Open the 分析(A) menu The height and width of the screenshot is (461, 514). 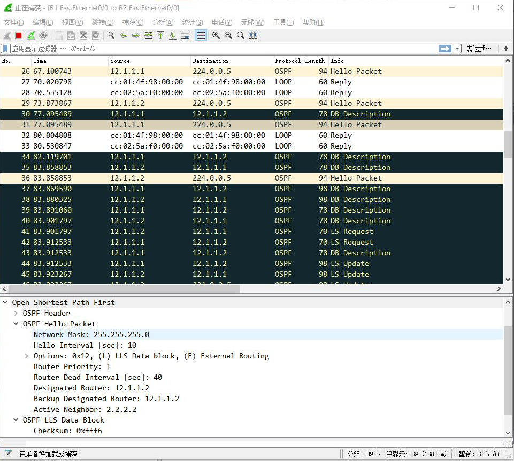point(163,22)
